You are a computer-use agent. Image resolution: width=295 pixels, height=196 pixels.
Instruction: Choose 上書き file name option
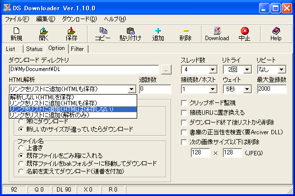click(x=21, y=148)
